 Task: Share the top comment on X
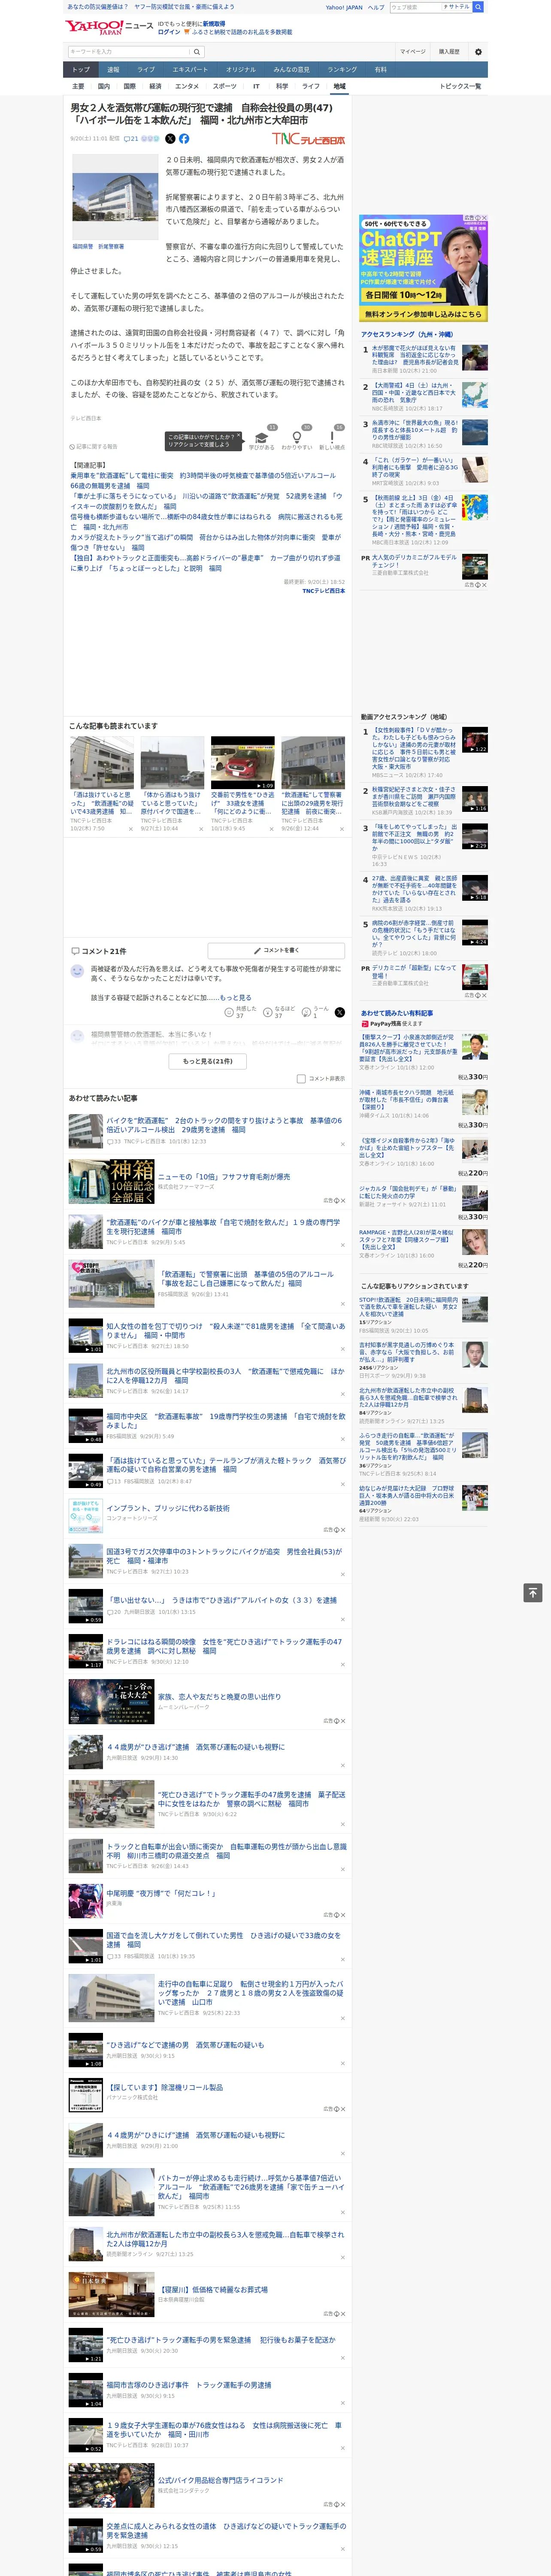[340, 1012]
